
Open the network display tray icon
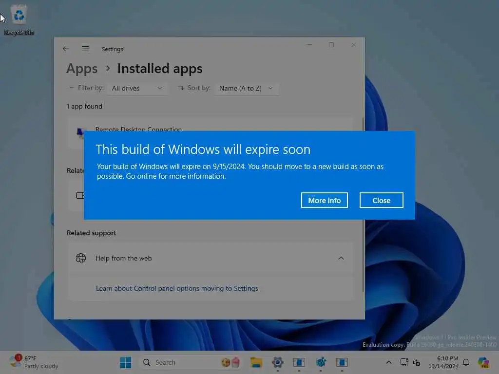[x=404, y=362]
